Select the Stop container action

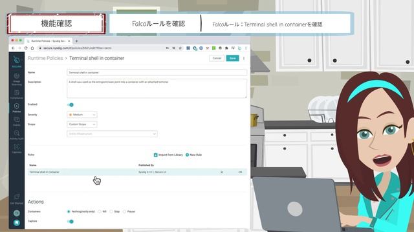coord(115,211)
